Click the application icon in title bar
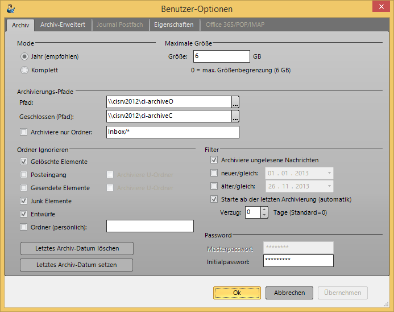The image size is (394, 312). [10, 9]
